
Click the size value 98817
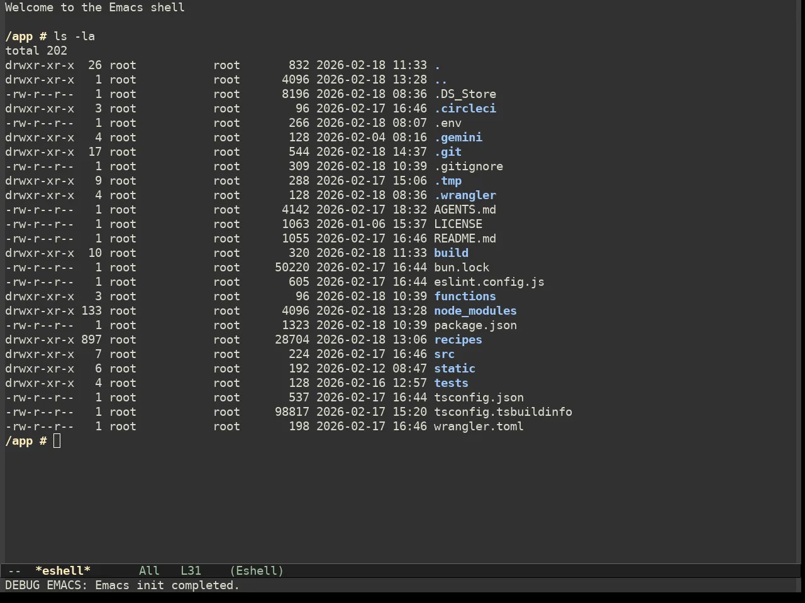point(292,412)
